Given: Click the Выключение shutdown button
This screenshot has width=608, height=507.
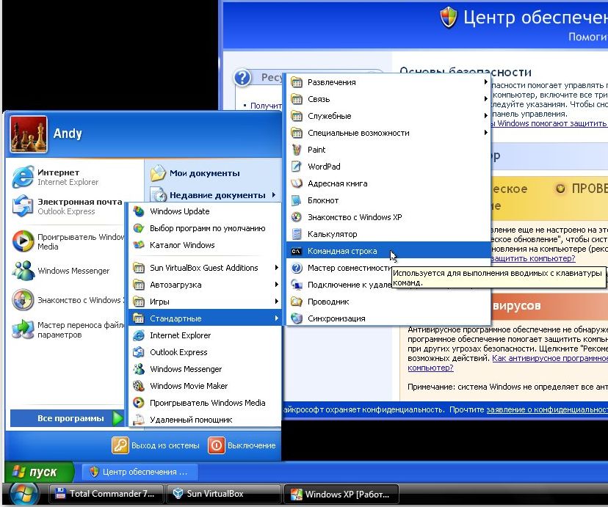Looking at the screenshot, I should tap(242, 445).
